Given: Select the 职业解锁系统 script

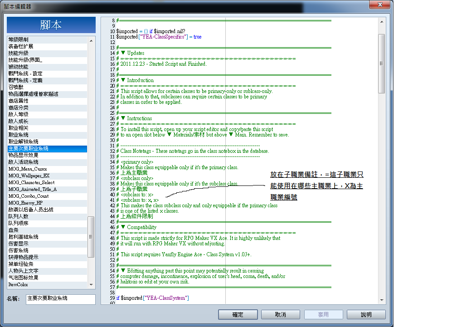Looking at the screenshot, I should click(x=47, y=142).
